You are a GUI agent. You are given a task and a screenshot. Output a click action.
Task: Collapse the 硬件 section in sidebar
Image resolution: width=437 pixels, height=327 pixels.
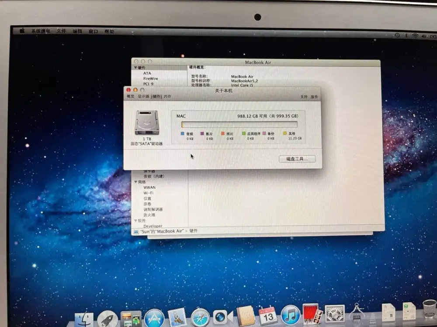click(x=135, y=68)
